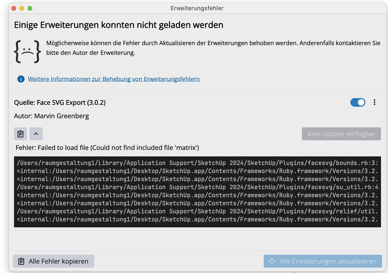Close the Erweiterungsfehler window with the red button
Image resolution: width=388 pixels, height=273 pixels.
pos(14,8)
